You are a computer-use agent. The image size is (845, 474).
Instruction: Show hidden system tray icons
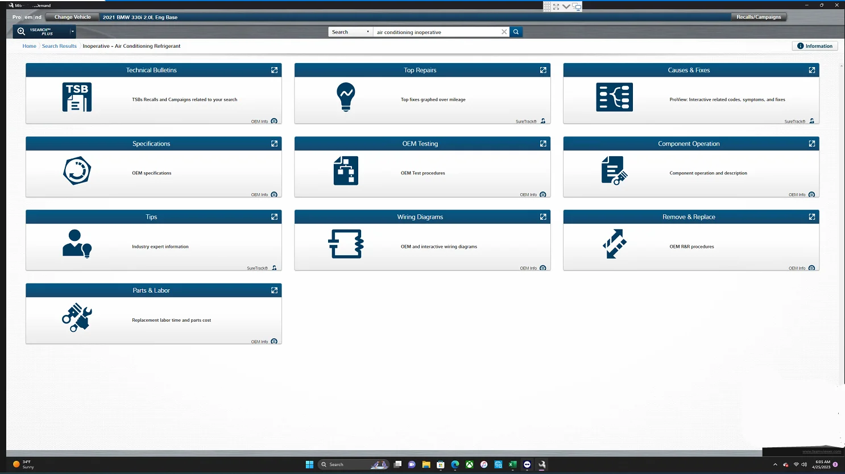coord(775,464)
